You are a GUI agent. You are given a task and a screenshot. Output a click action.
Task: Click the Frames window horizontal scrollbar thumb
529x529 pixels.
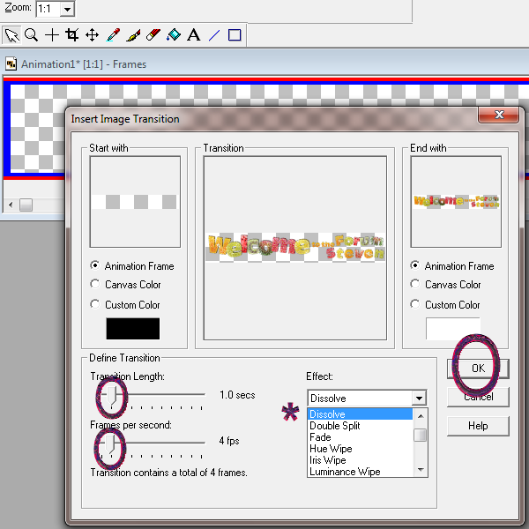tap(26, 205)
